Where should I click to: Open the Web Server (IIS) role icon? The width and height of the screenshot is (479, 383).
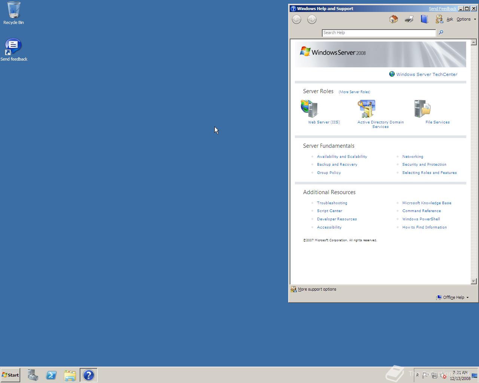(x=309, y=109)
